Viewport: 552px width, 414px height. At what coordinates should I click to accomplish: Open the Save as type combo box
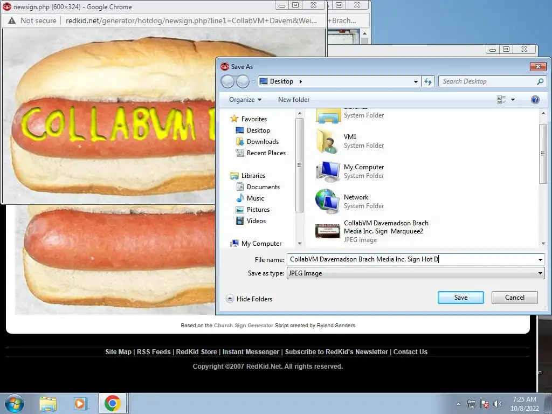point(416,273)
